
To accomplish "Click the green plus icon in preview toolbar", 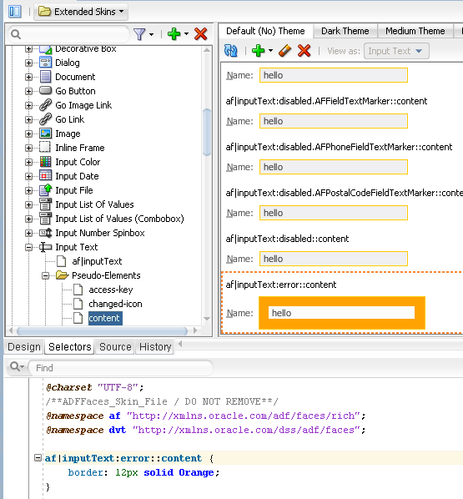I will pyautogui.click(x=258, y=51).
